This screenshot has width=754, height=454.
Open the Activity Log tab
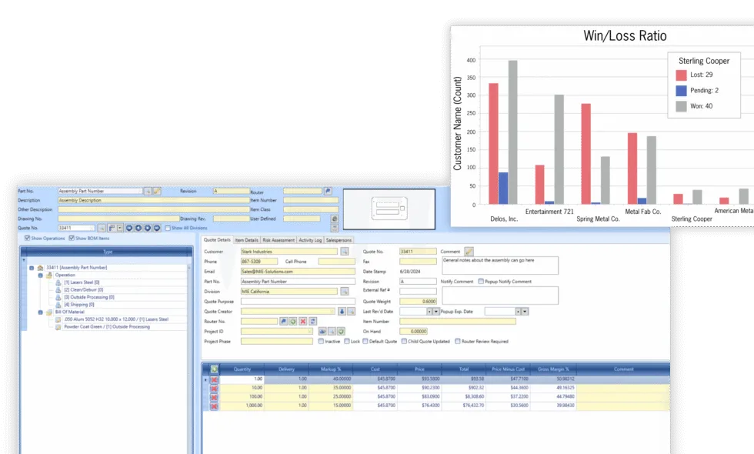click(310, 240)
